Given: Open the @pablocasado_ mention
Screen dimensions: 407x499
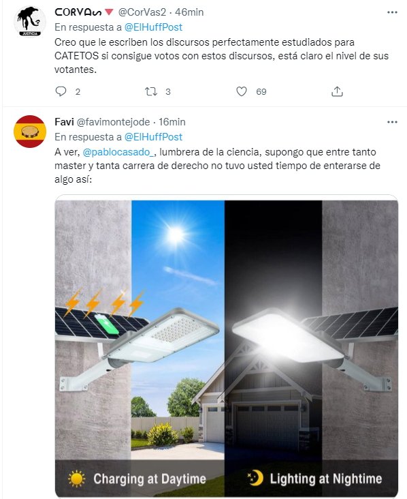Looking at the screenshot, I should pyautogui.click(x=118, y=152).
